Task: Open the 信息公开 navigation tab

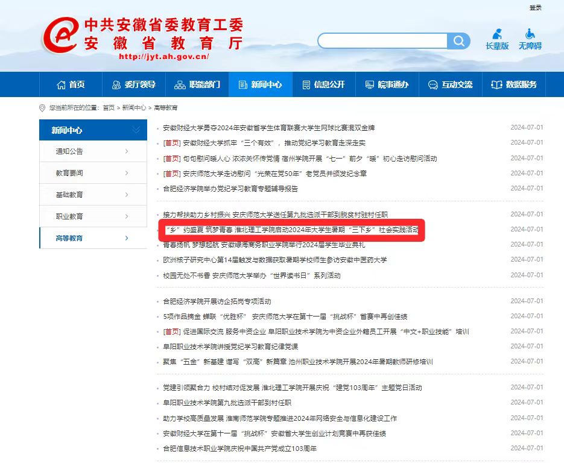Action: coord(324,84)
